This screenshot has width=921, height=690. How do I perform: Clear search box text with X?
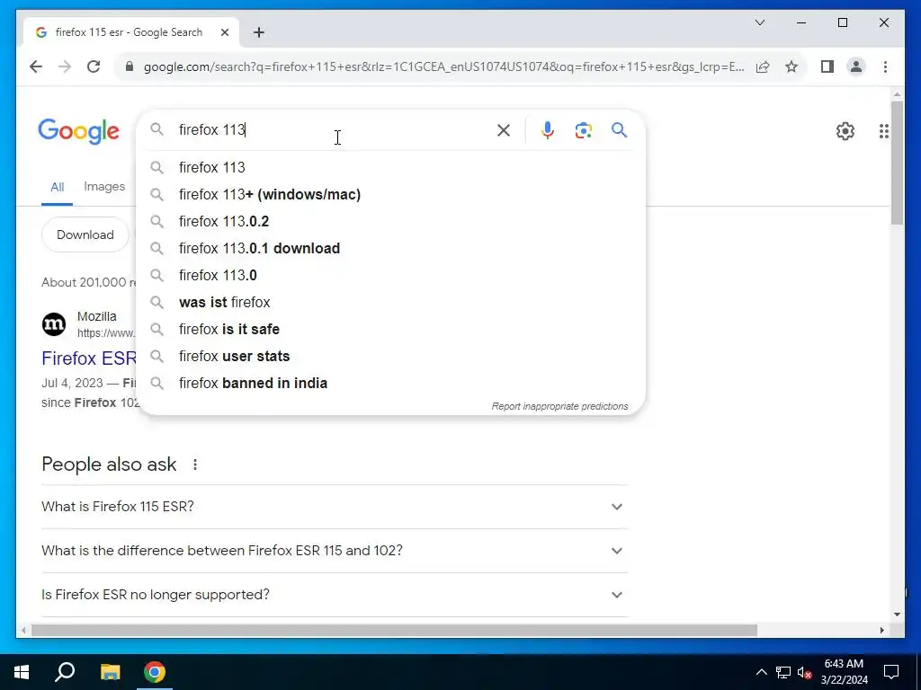pyautogui.click(x=504, y=129)
